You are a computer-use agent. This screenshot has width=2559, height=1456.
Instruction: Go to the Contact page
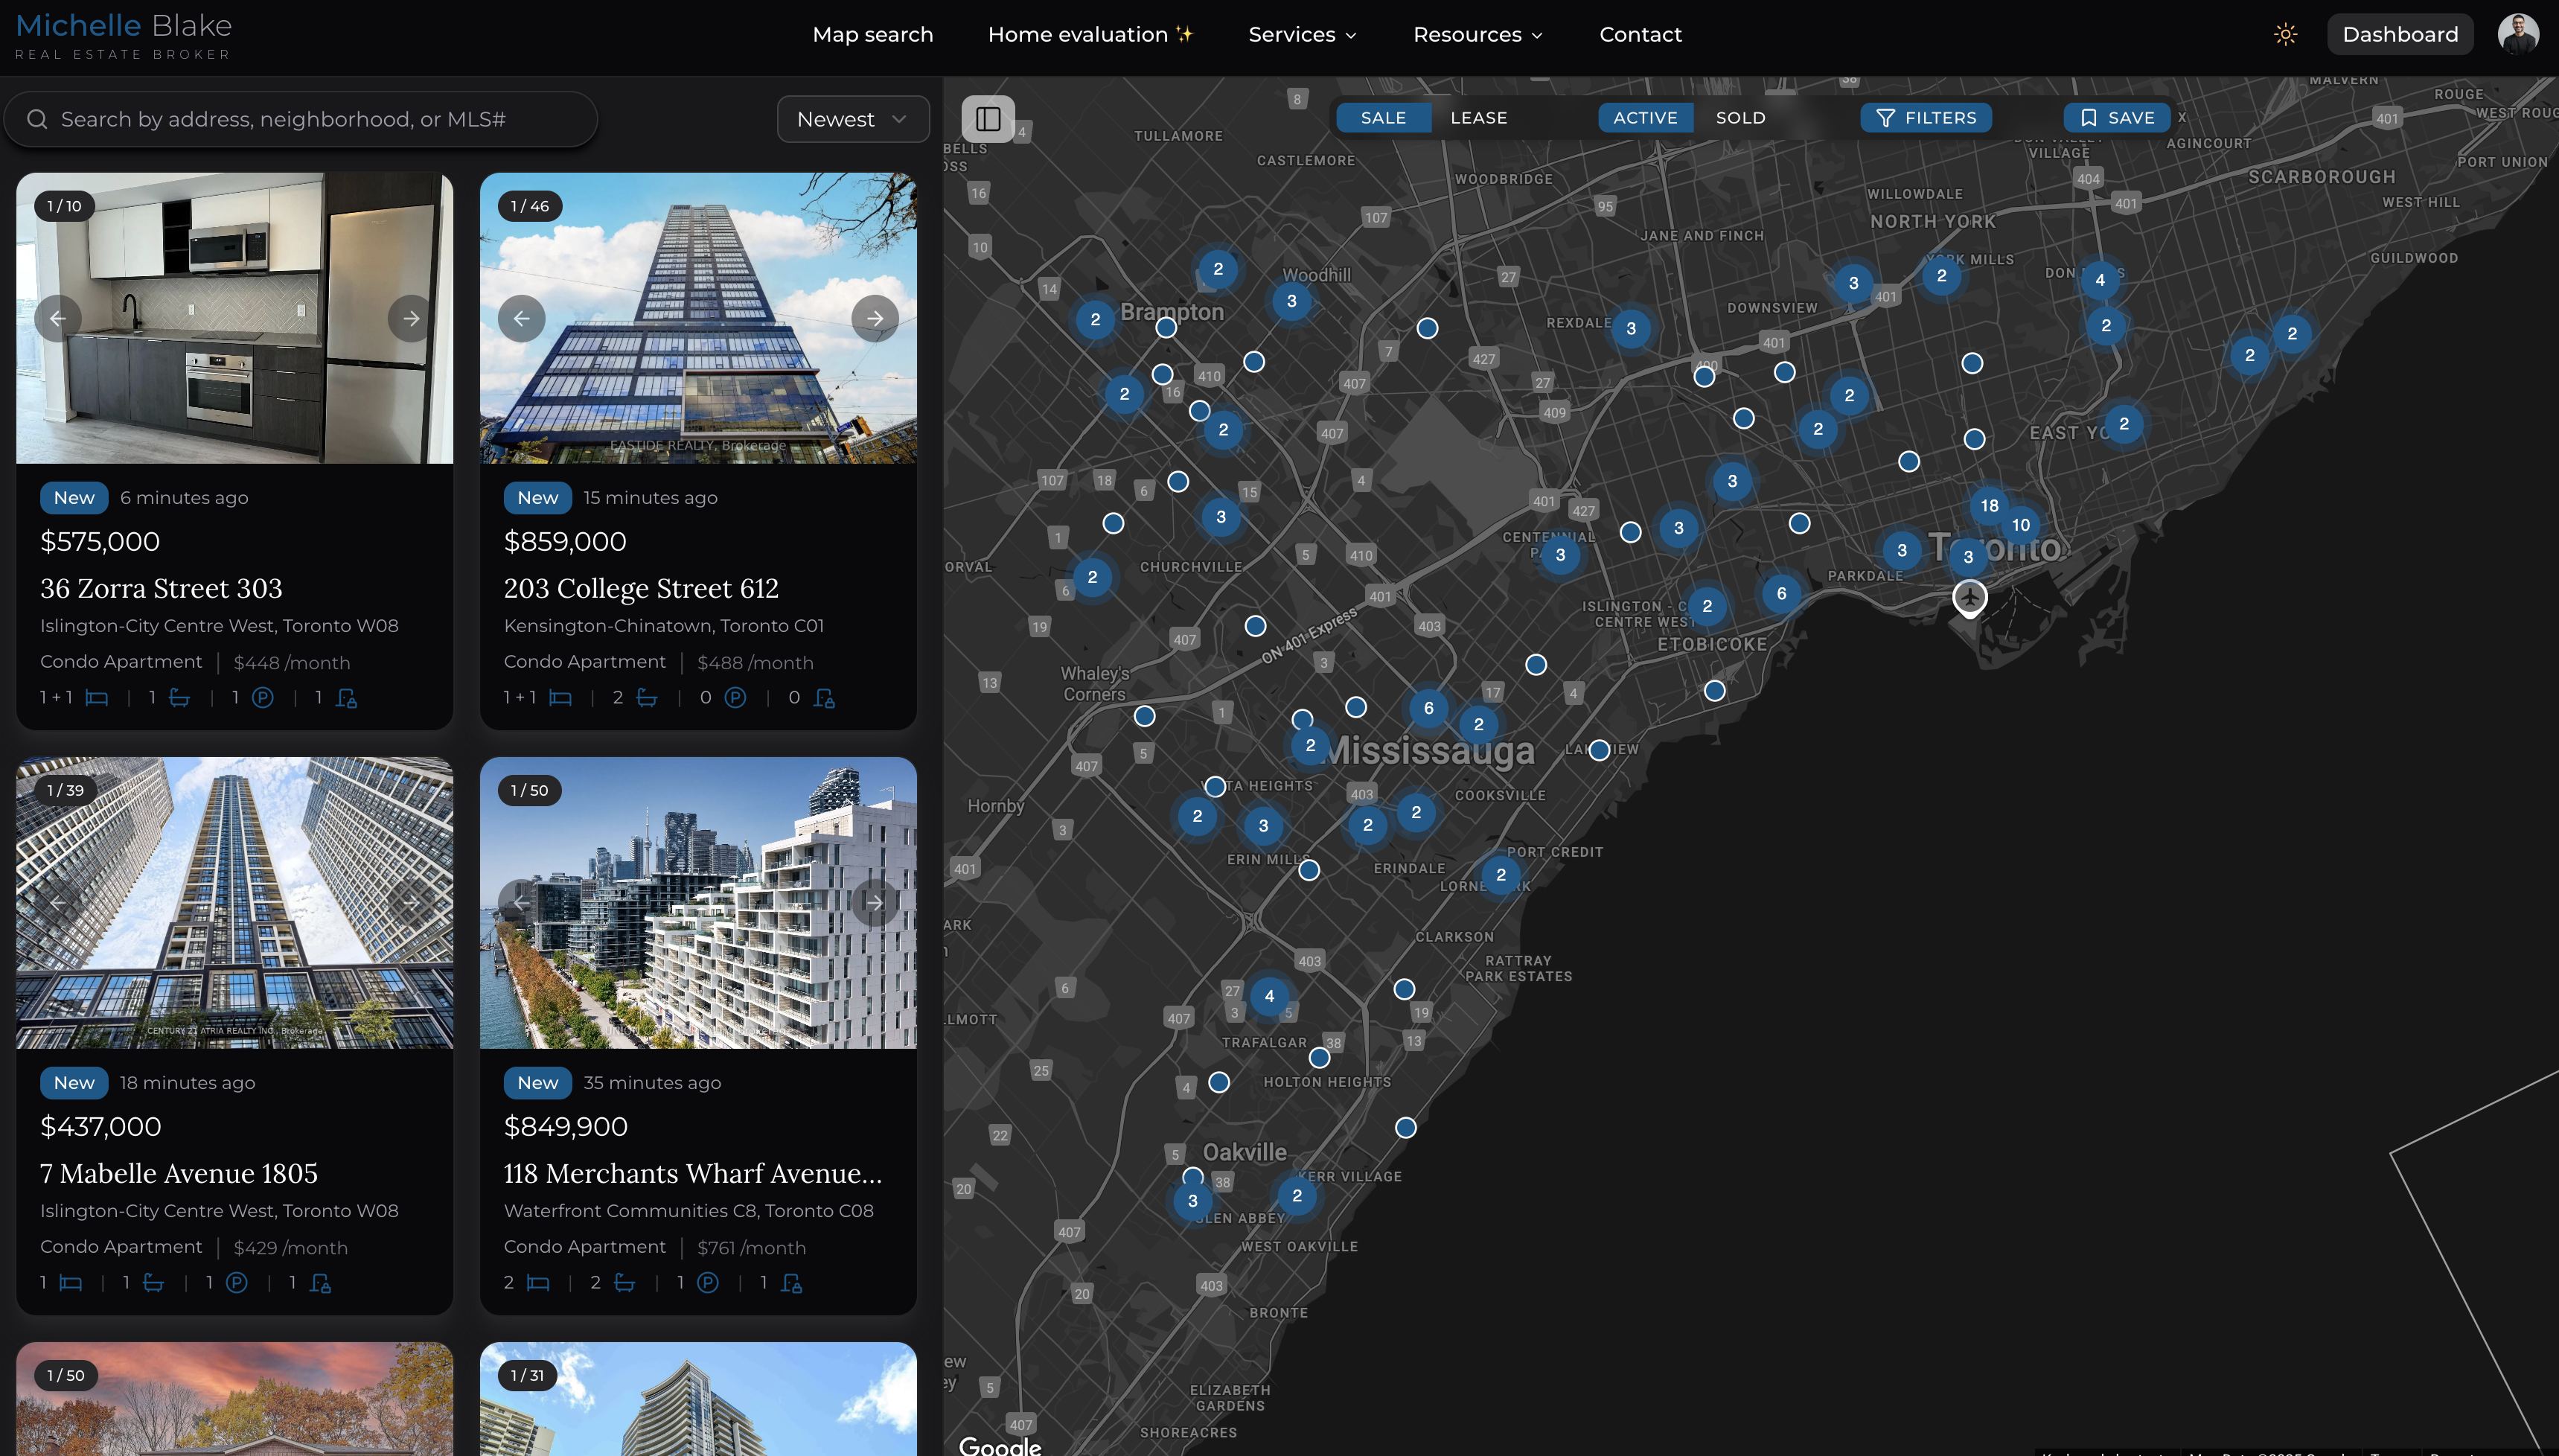pyautogui.click(x=1640, y=34)
